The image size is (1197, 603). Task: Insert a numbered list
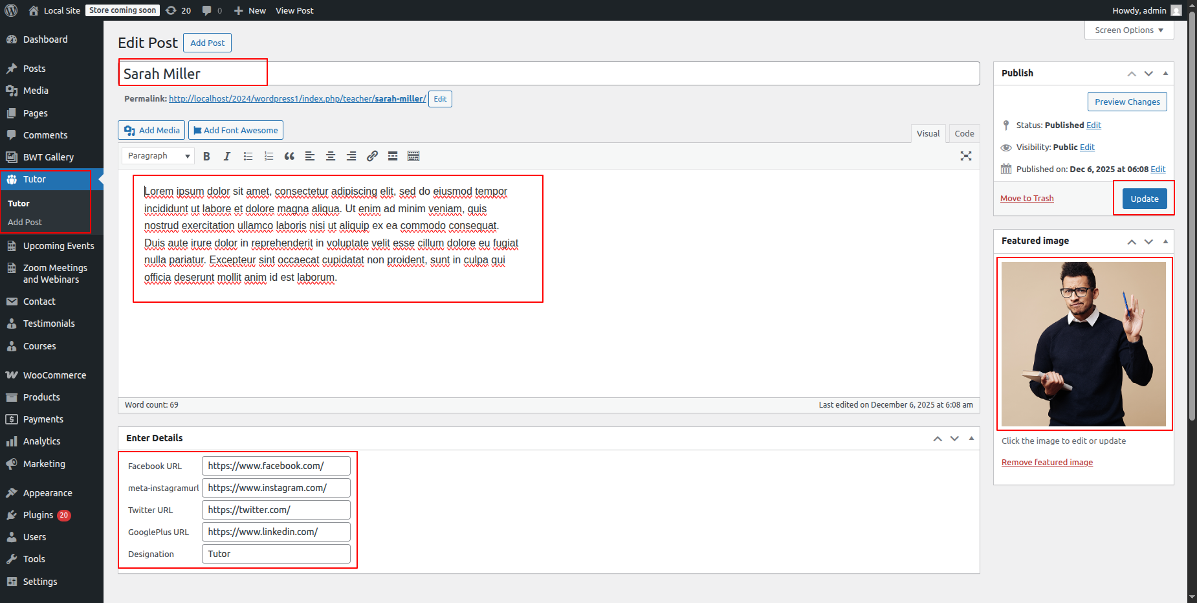pos(269,156)
